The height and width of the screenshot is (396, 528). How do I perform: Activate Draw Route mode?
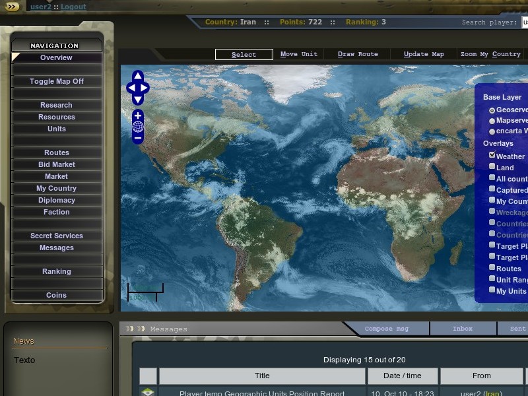pyautogui.click(x=358, y=54)
